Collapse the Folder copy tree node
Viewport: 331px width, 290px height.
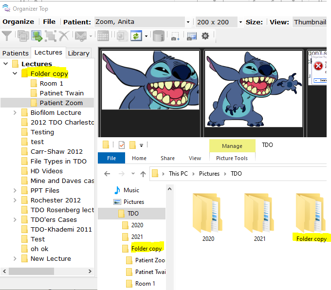tap(15, 74)
